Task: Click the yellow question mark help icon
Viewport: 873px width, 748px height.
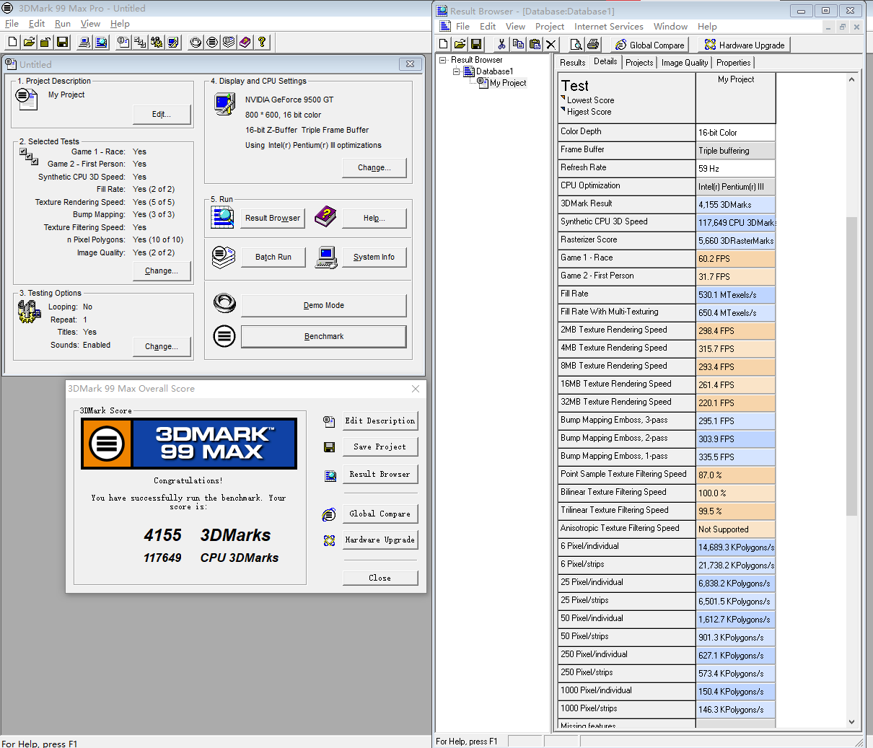Action: point(262,43)
